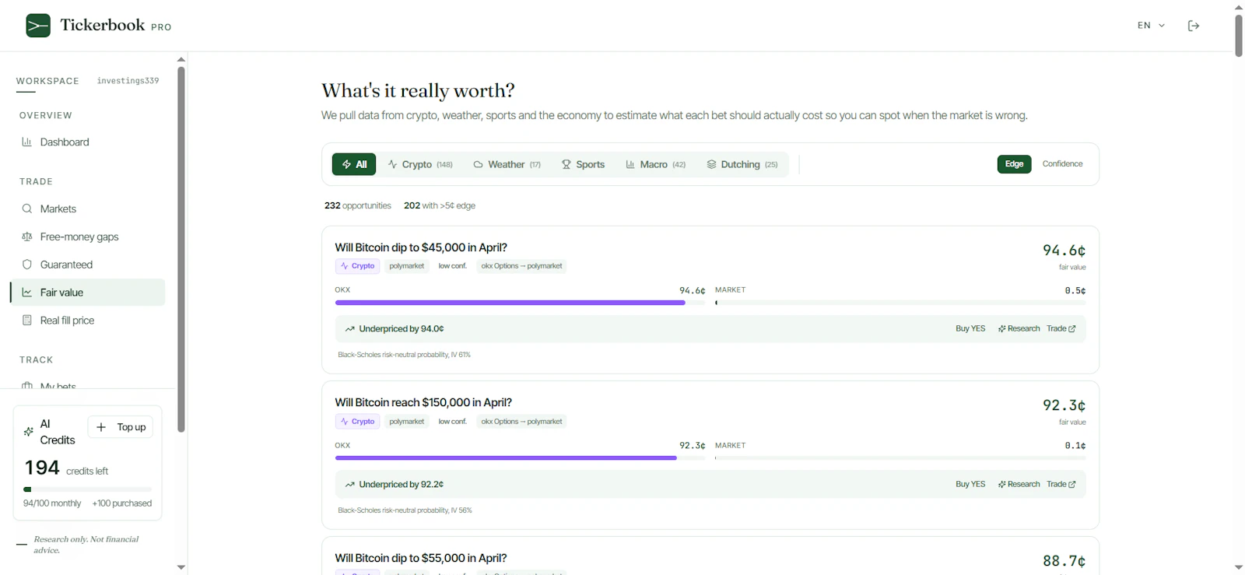Viewport: 1245px width, 575px height.
Task: Open Dashboard from the sidebar
Action: pyautogui.click(x=88, y=142)
